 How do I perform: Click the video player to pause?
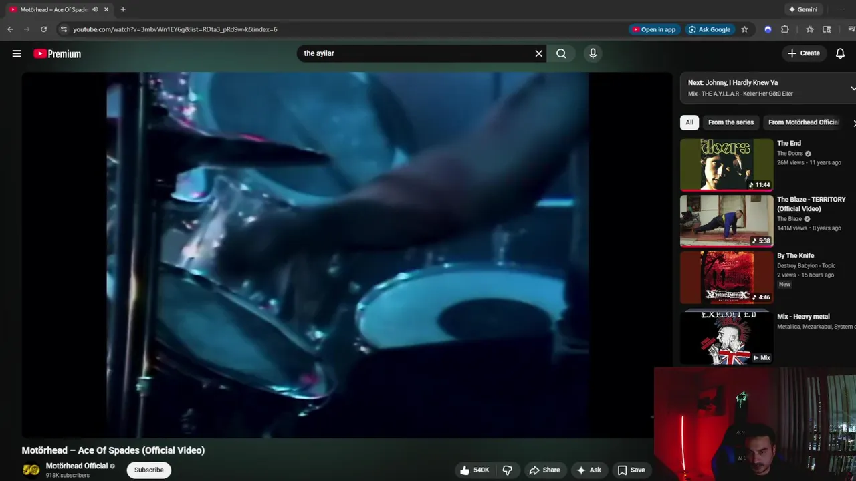coord(347,255)
